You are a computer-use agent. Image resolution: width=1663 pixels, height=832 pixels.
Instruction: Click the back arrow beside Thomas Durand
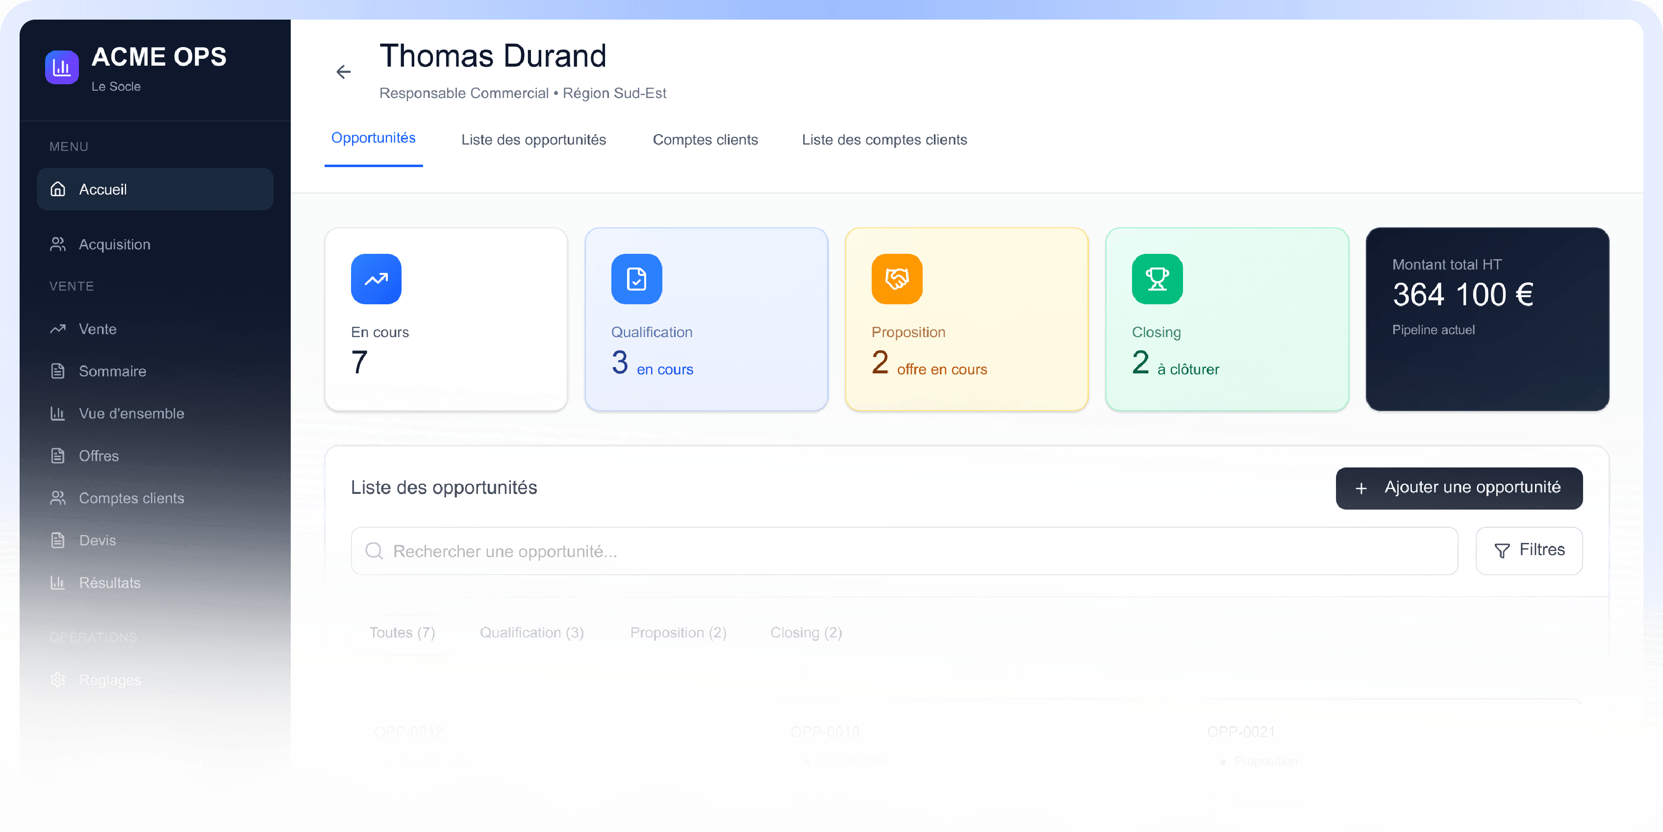click(344, 72)
